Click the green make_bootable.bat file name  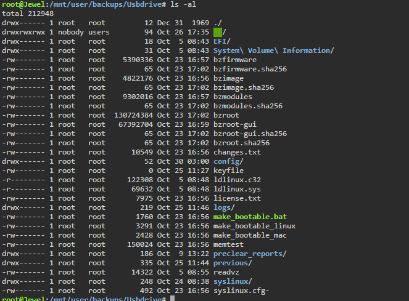click(250, 217)
